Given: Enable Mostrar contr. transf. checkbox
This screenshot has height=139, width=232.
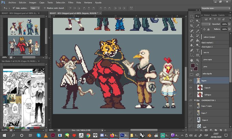Looking at the screenshot, I should 45,8.
